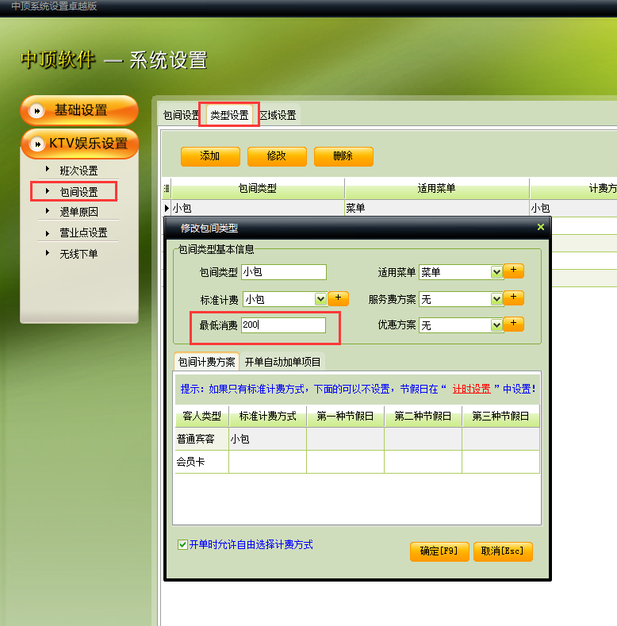
Task: Open 营业点设置 in sidebar
Action: coord(83,232)
